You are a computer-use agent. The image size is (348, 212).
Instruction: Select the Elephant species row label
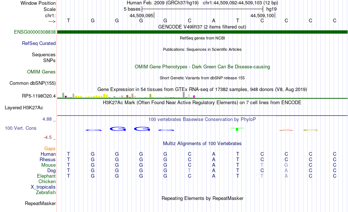click(46, 176)
